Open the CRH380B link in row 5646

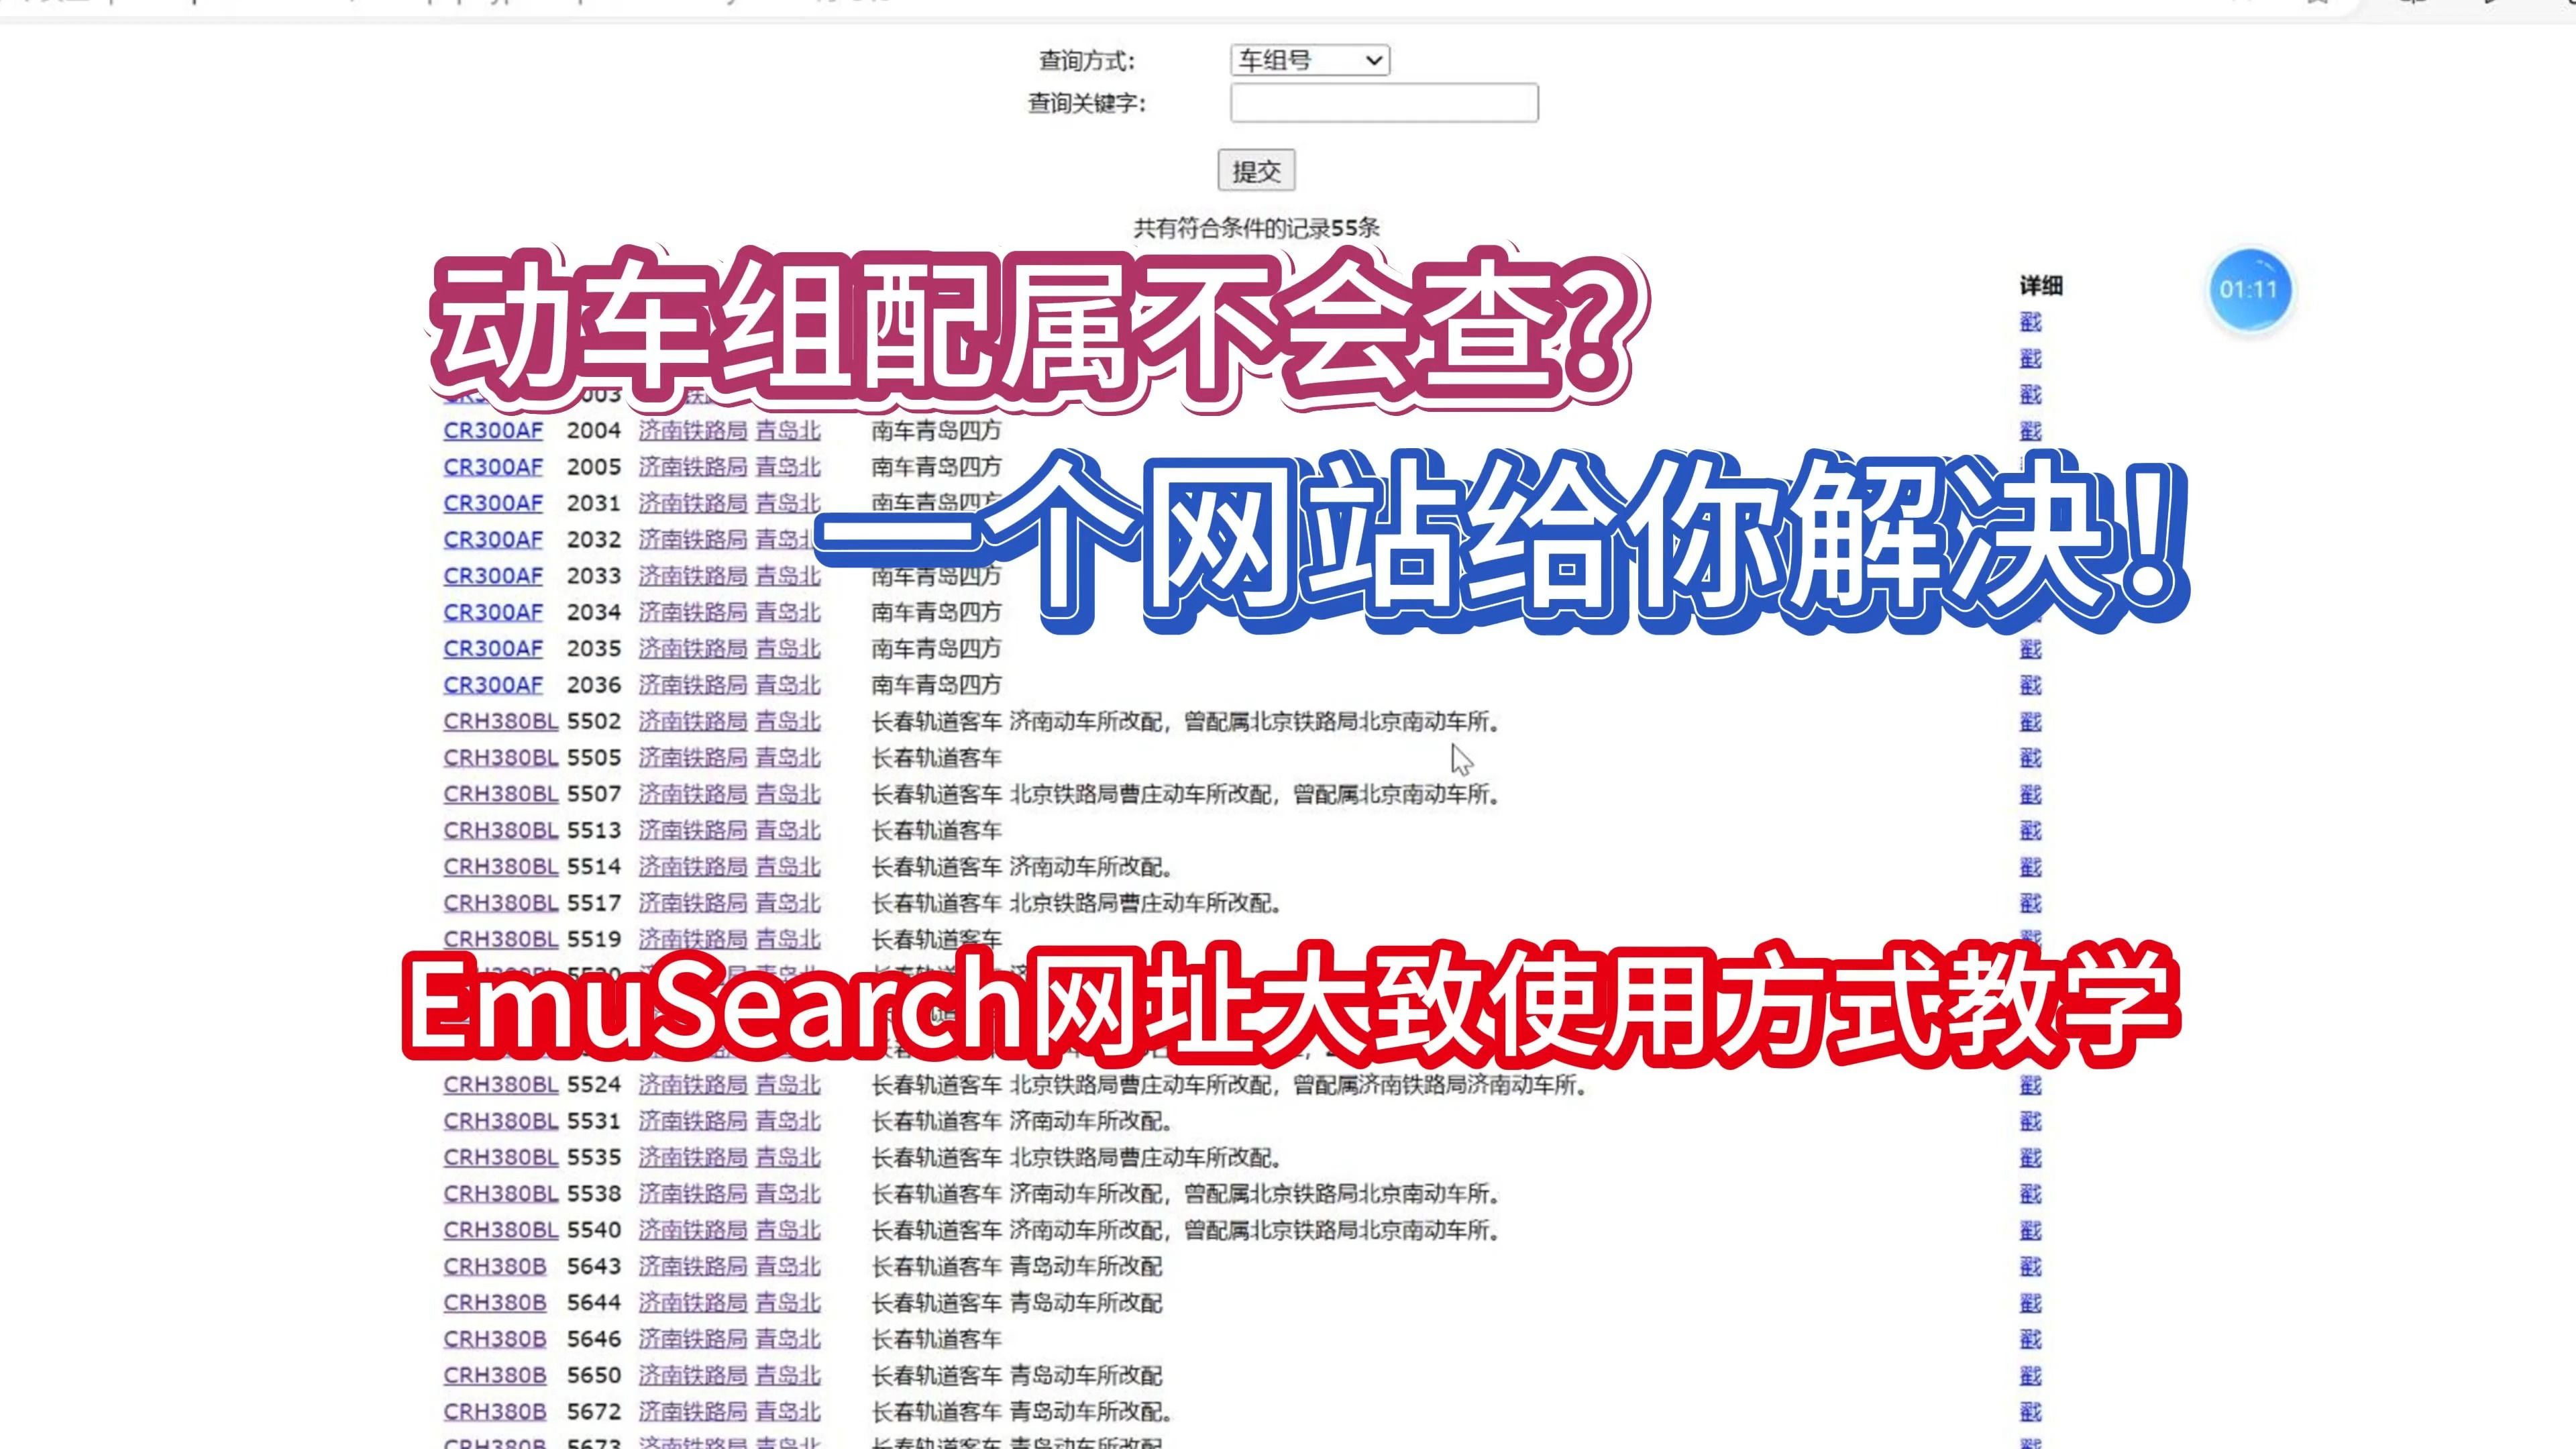(495, 1339)
